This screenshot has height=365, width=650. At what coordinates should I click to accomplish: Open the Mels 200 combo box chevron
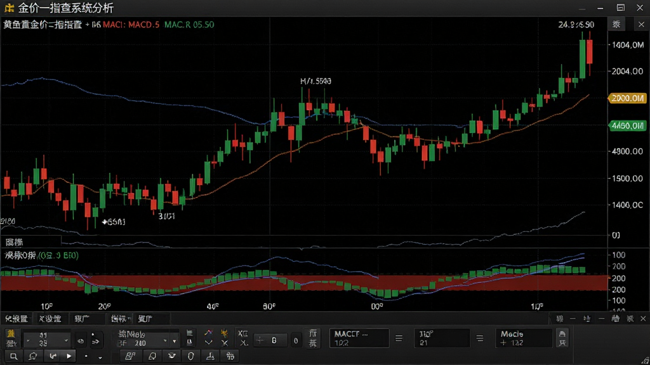165,341
